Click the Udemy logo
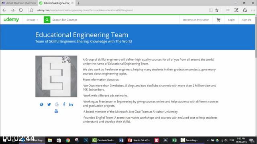257x144 pixels. (11, 20)
